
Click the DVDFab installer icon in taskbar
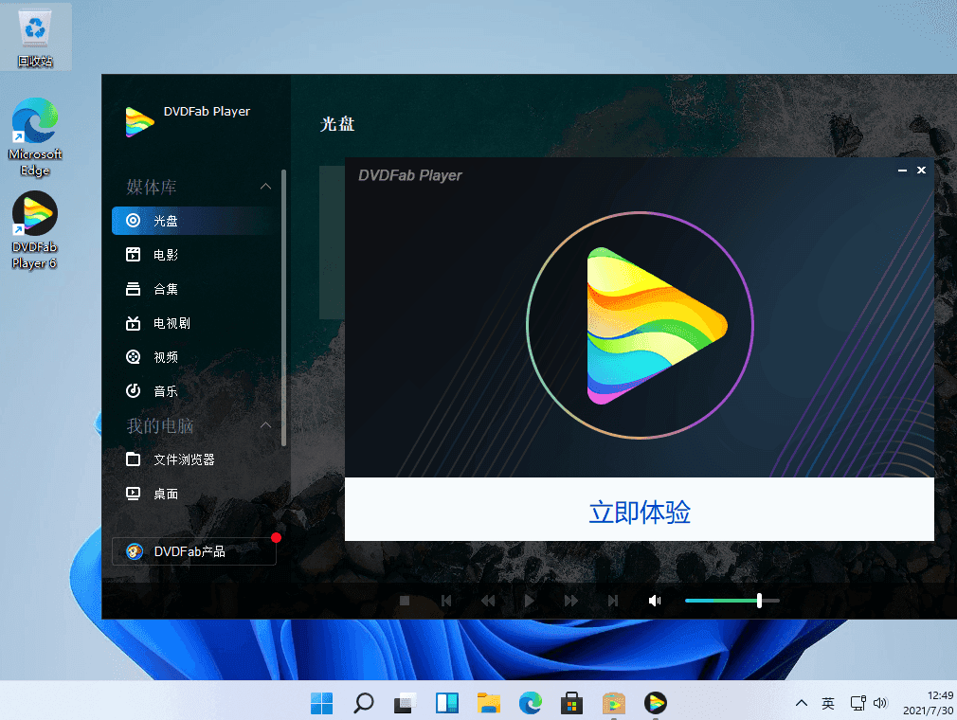point(613,703)
